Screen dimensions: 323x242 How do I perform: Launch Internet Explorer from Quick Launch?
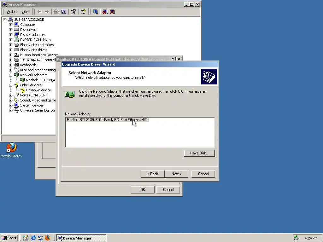coord(33,238)
